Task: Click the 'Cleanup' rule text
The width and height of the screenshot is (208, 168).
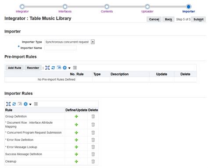Action: pyautogui.click(x=11, y=161)
